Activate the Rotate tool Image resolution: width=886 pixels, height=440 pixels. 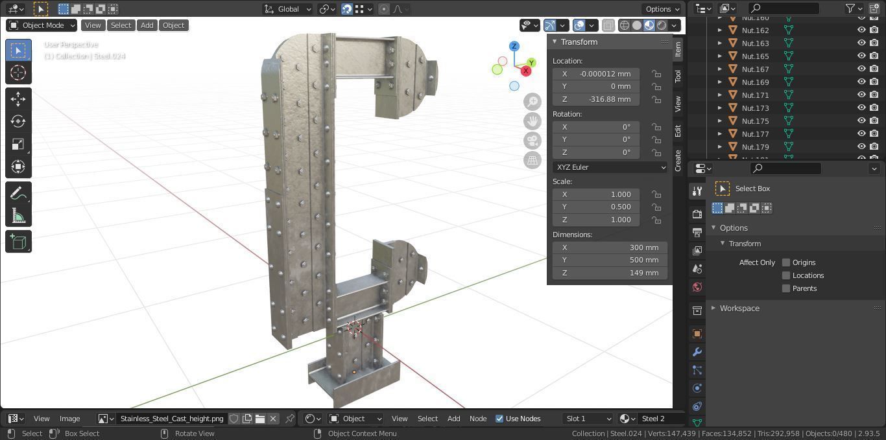coord(18,121)
